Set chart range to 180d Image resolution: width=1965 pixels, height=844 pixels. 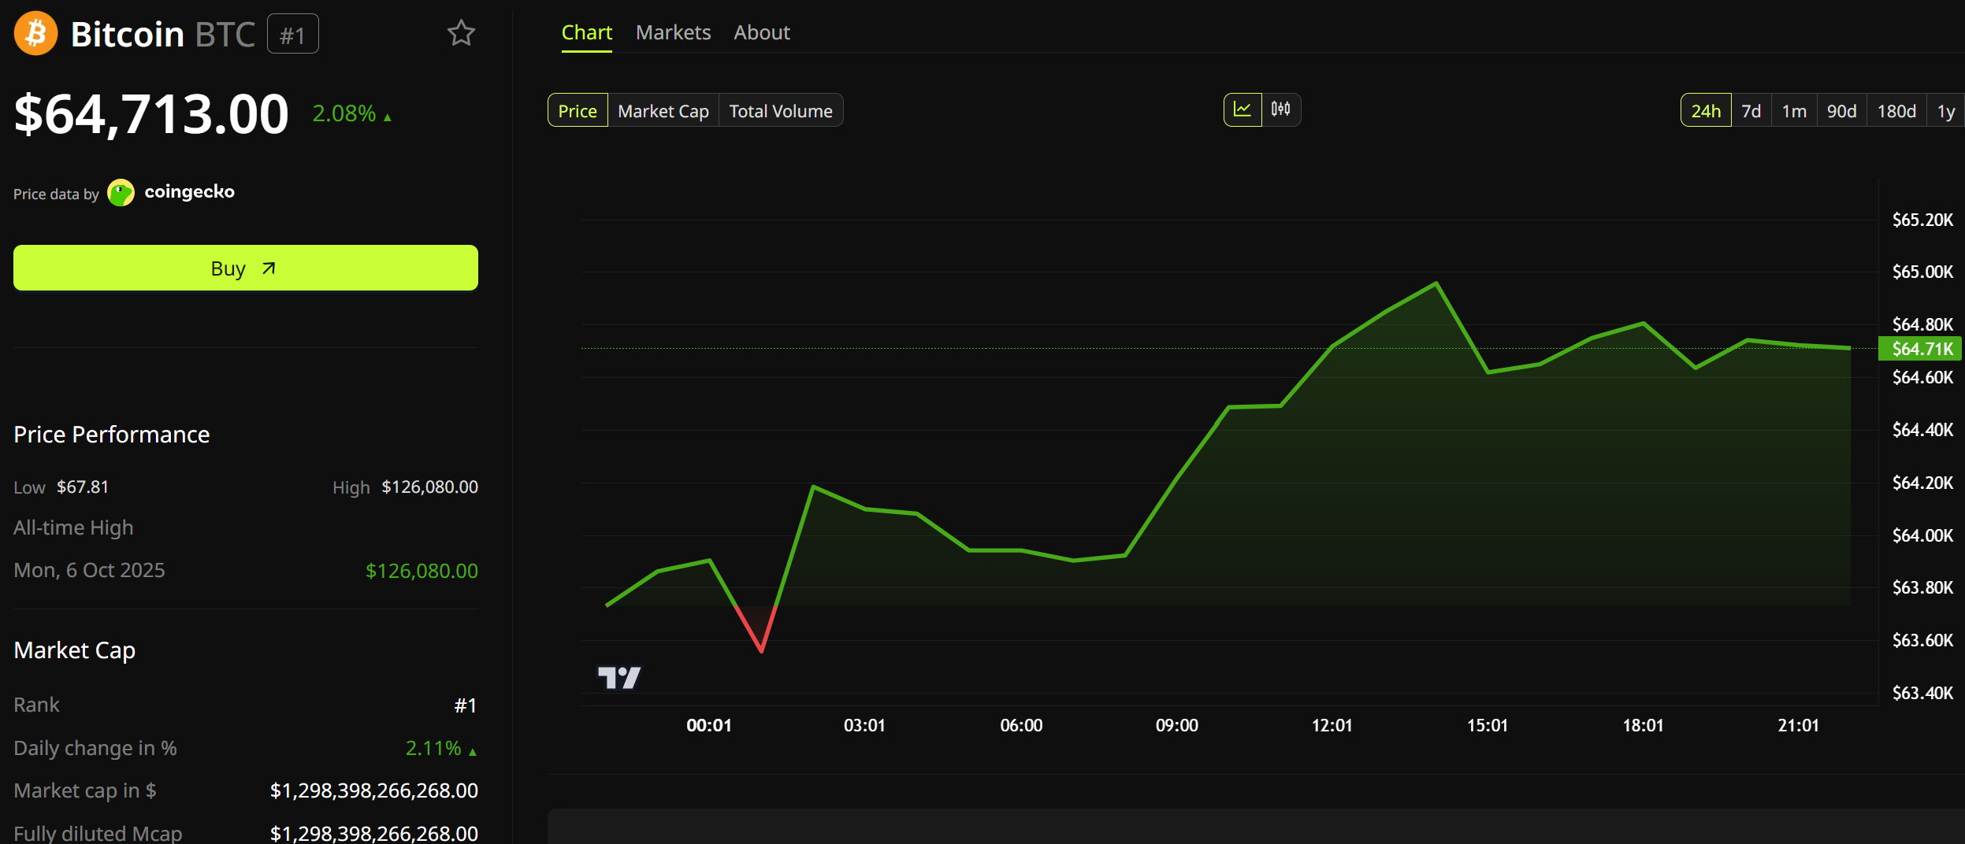pos(1896,110)
